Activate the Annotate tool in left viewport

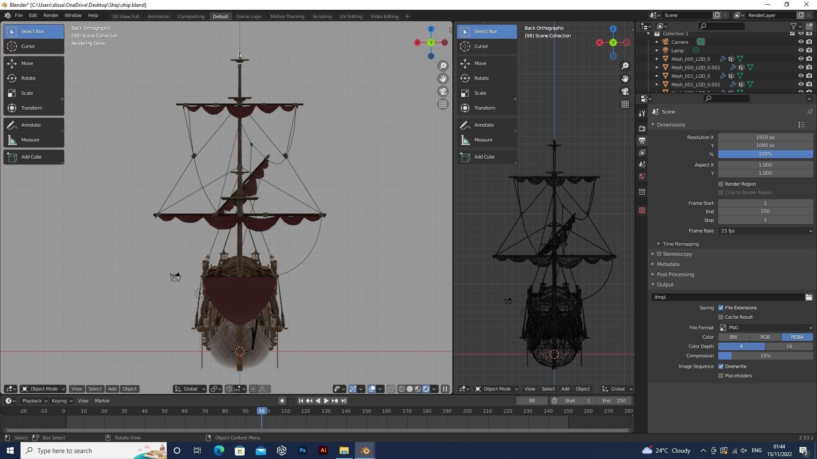pyautogui.click(x=34, y=125)
